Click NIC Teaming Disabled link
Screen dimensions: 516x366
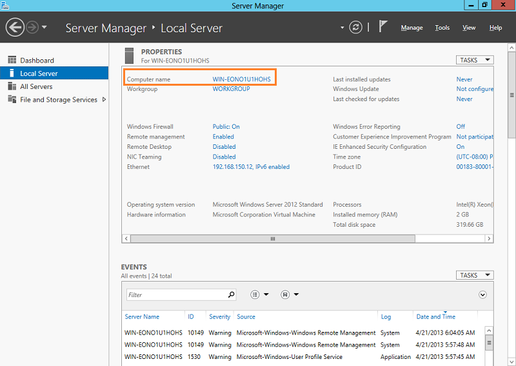tap(224, 157)
